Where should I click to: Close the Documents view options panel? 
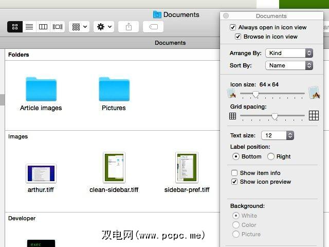click(226, 16)
